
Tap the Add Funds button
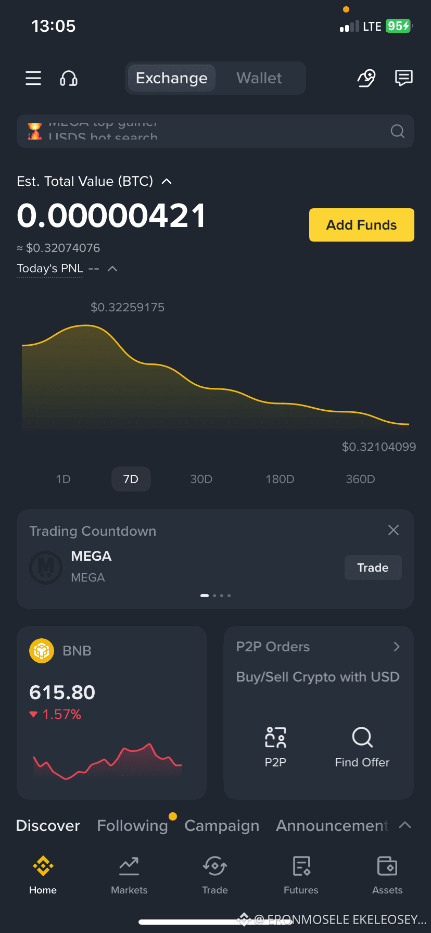point(362,225)
